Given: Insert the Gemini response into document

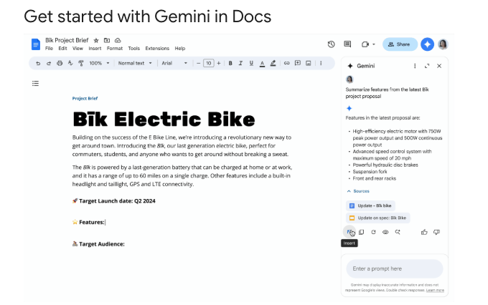Looking at the screenshot, I should [x=349, y=232].
